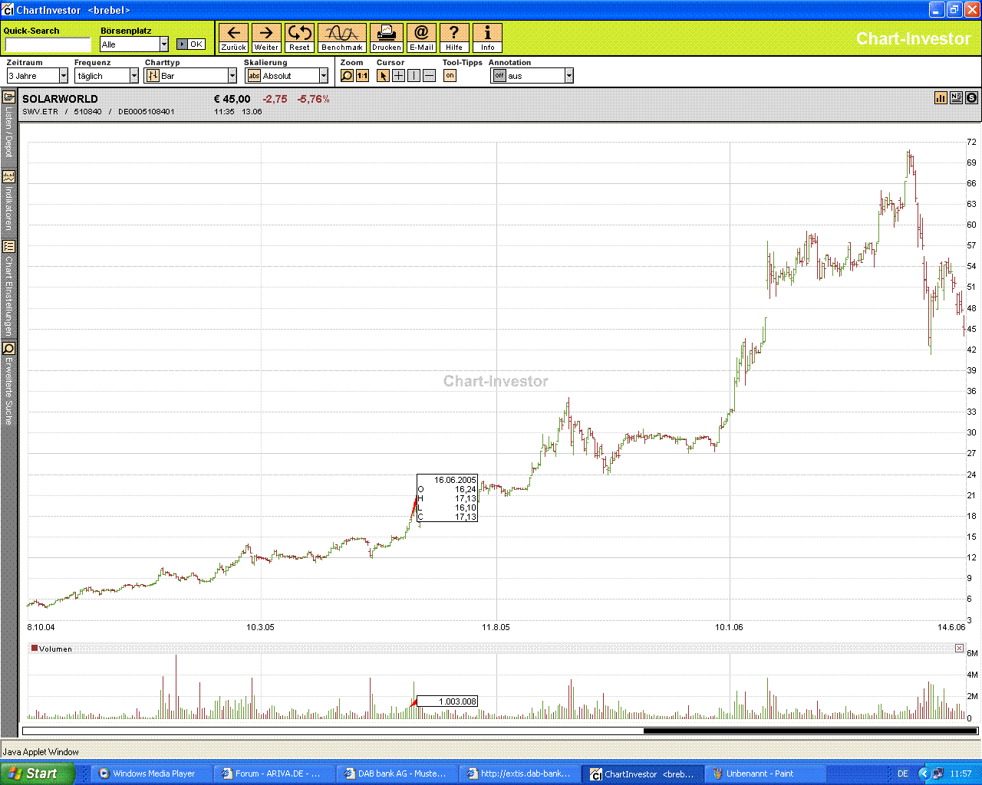Expand the Charttyp dropdown set to Bar

click(x=234, y=75)
